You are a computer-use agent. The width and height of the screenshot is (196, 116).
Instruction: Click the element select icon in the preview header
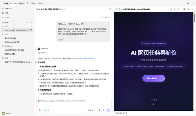(178, 9)
